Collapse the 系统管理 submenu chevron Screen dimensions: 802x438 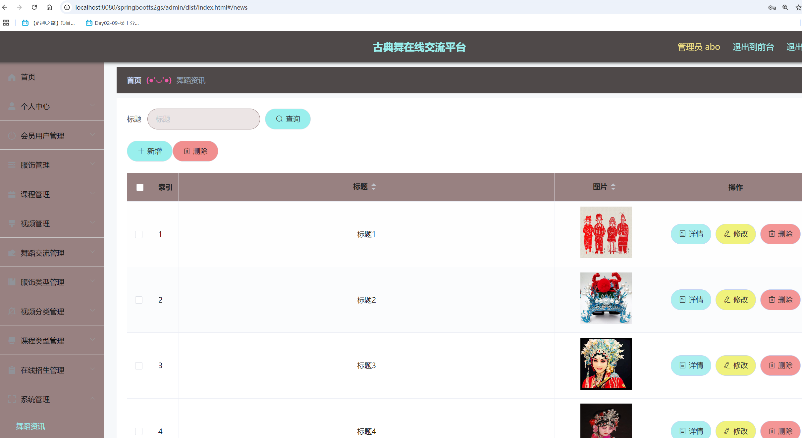[x=92, y=398]
